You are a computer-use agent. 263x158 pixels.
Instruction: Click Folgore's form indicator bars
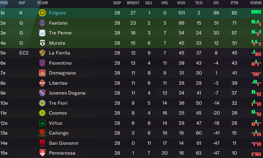click(256, 12)
